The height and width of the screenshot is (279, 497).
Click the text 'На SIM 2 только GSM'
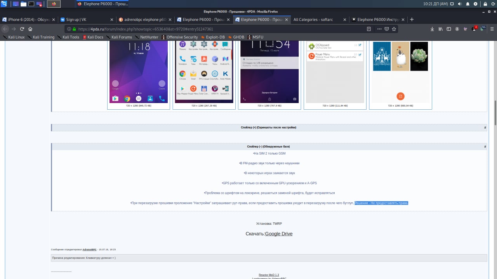(x=269, y=153)
